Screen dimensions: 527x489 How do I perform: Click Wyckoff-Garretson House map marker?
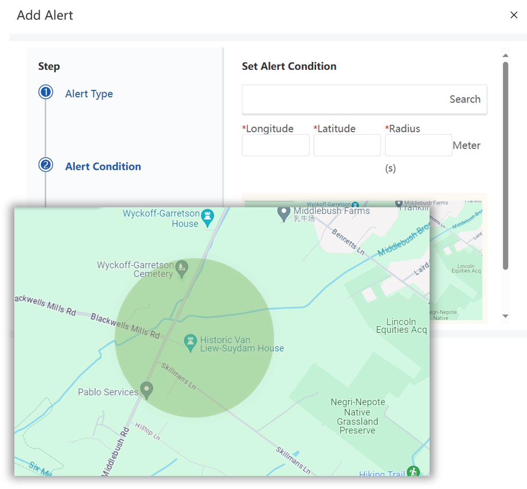point(207,217)
